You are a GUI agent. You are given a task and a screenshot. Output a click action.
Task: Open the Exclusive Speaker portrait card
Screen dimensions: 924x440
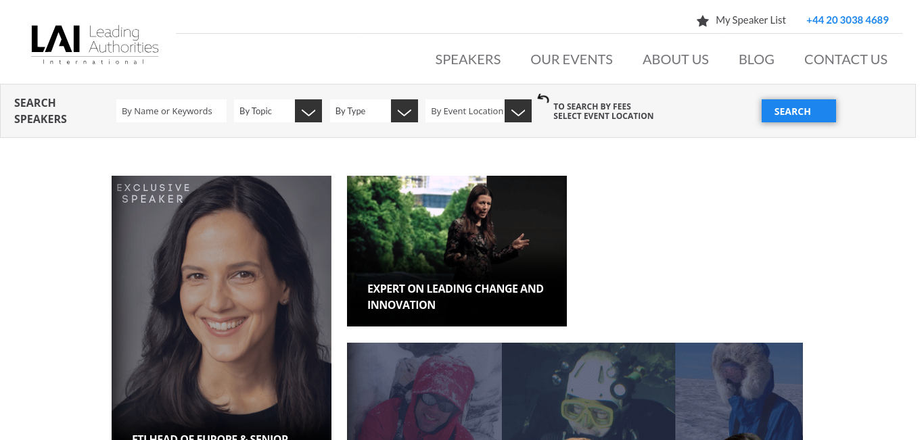click(221, 308)
